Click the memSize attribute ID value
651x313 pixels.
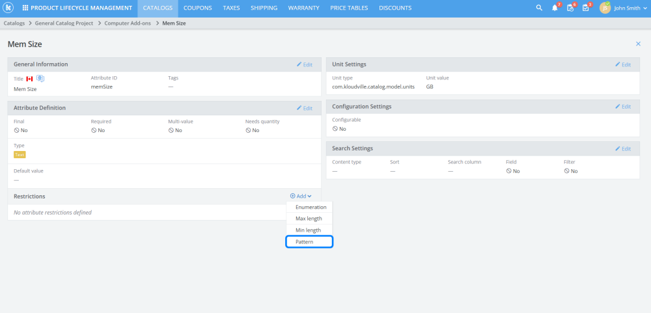tap(102, 87)
